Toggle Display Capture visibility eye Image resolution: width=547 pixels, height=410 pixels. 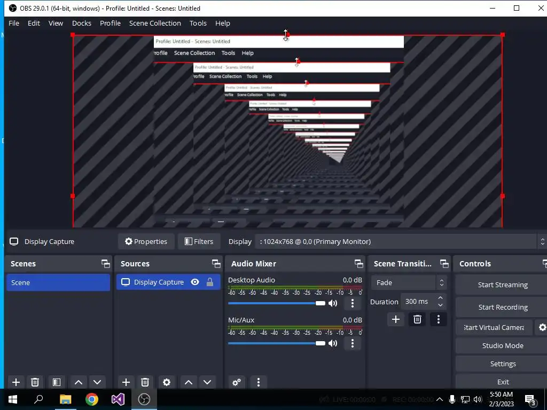pos(195,282)
